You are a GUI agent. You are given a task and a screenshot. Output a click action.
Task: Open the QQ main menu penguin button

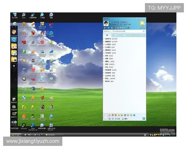click(x=106, y=119)
